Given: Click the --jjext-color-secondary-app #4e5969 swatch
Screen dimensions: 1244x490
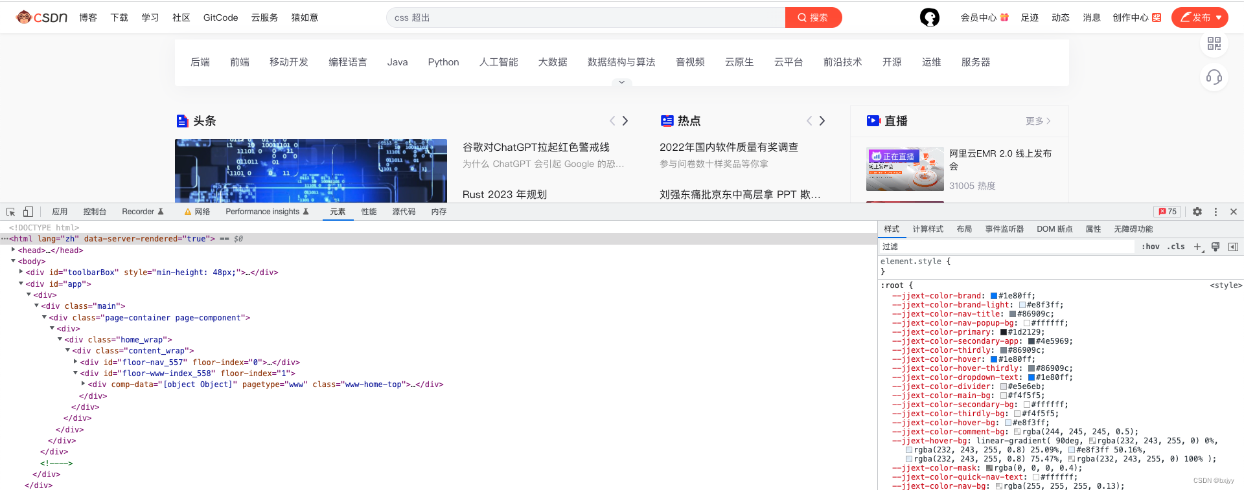Looking at the screenshot, I should (1031, 341).
